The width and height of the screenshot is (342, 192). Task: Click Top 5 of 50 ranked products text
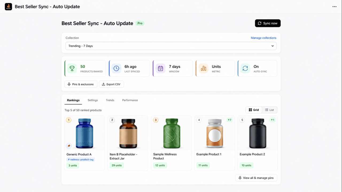(83, 110)
